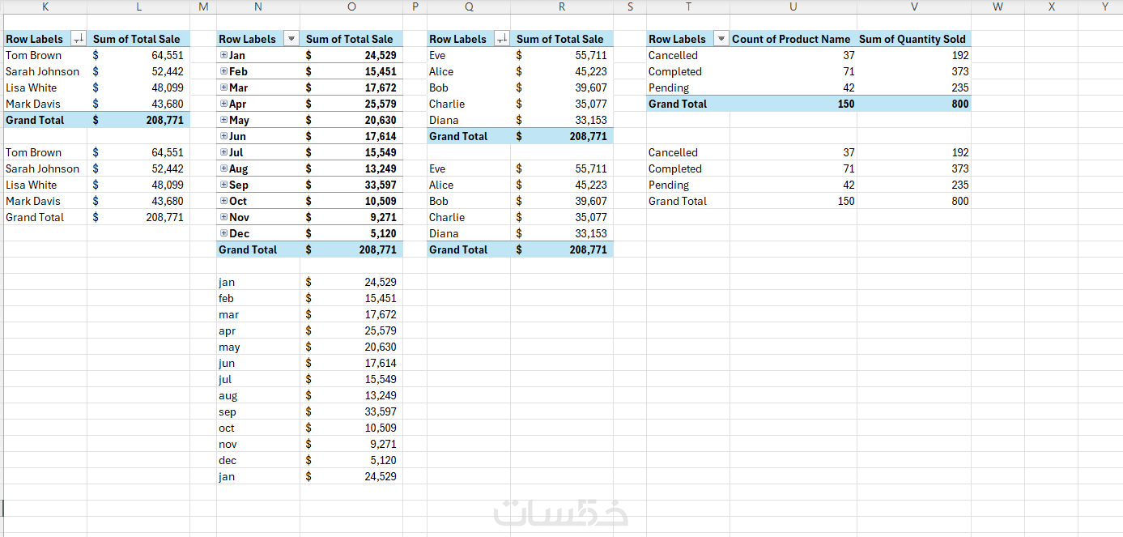Open Row Labels filter dropdown in column N
The height and width of the screenshot is (537, 1123).
click(291, 39)
